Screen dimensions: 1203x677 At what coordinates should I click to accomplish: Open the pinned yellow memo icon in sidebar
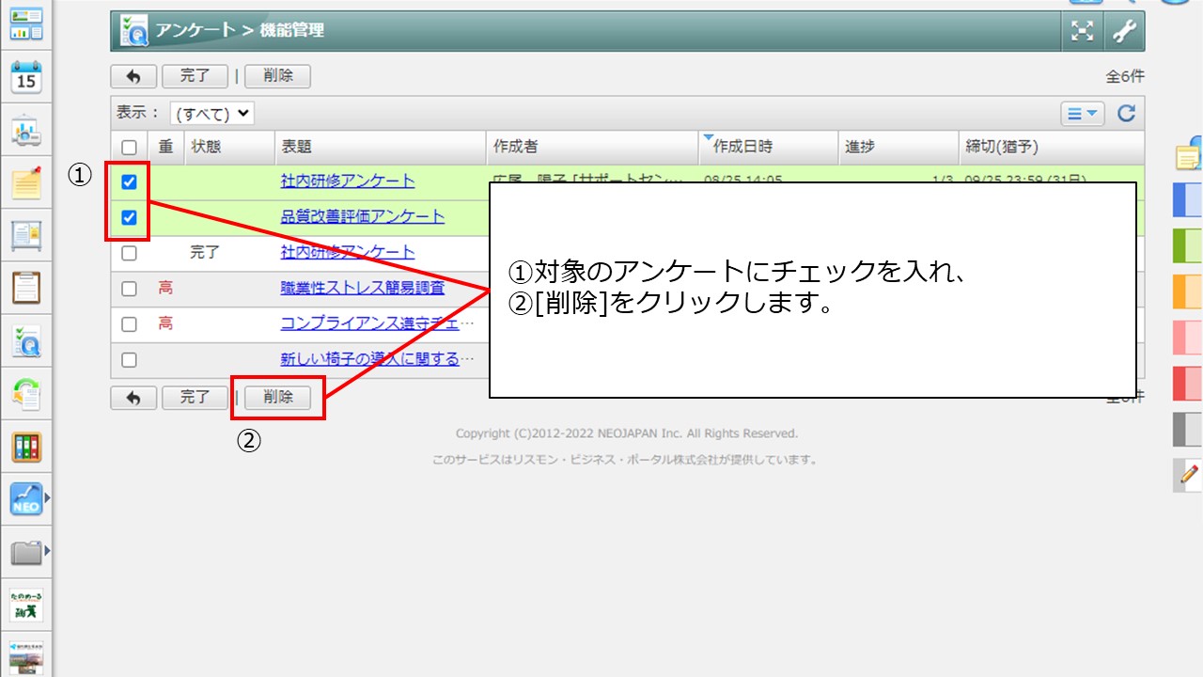26,182
